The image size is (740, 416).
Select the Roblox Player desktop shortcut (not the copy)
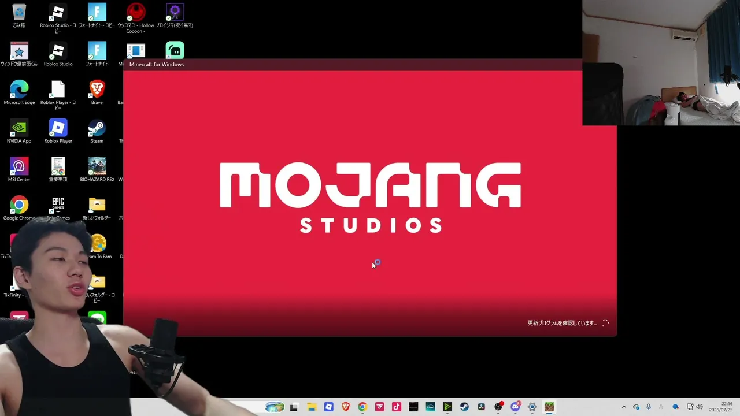point(58,132)
